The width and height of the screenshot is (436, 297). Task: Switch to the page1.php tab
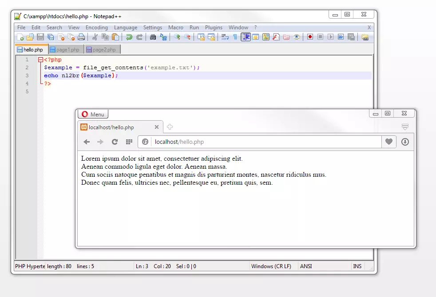click(x=65, y=49)
